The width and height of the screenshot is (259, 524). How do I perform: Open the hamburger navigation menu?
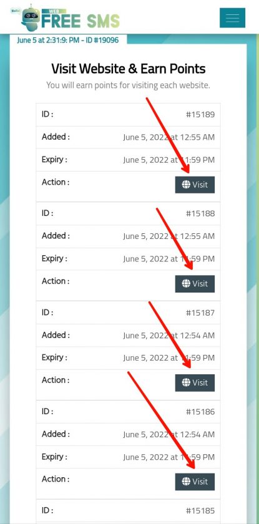[232, 17]
